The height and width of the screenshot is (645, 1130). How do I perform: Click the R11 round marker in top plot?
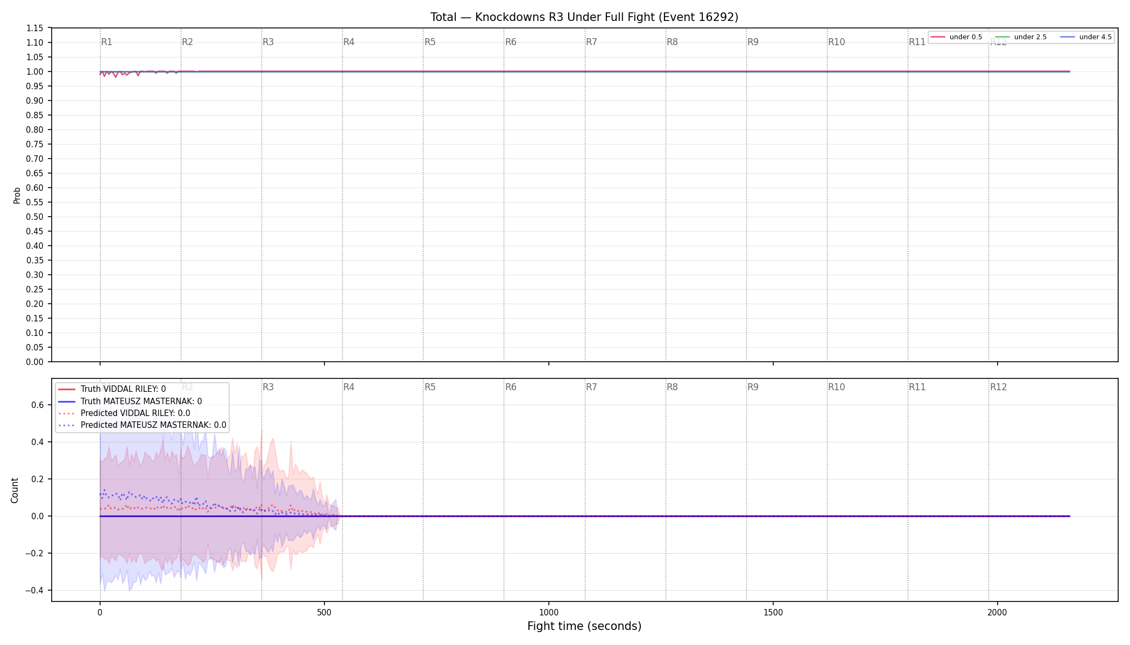(x=917, y=42)
